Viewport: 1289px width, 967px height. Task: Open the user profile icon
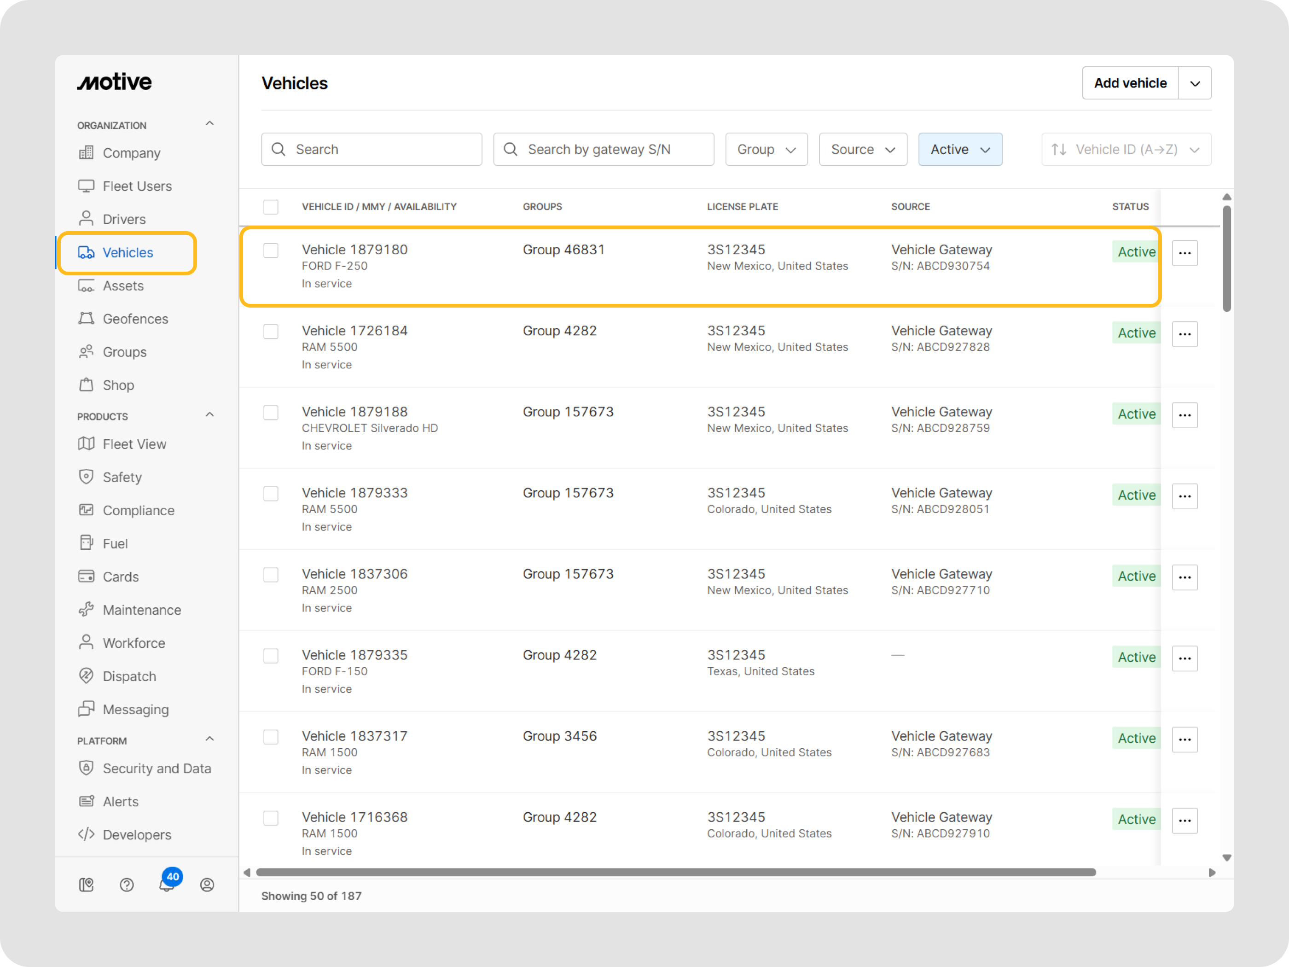pyautogui.click(x=207, y=885)
